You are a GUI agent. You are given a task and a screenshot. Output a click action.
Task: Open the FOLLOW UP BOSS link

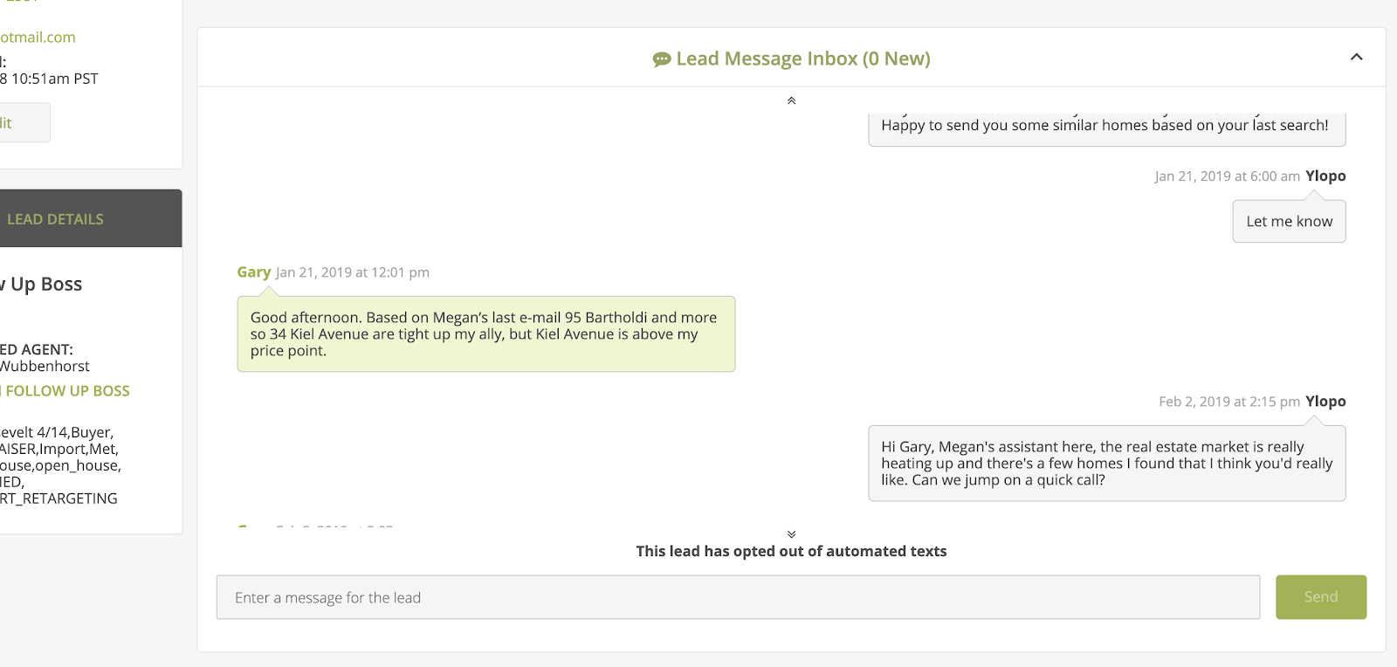[x=67, y=391]
